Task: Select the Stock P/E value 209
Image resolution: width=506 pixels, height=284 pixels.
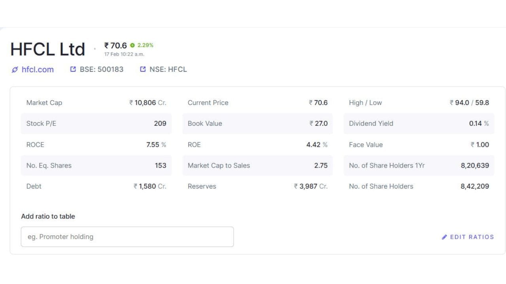Action: tap(160, 123)
